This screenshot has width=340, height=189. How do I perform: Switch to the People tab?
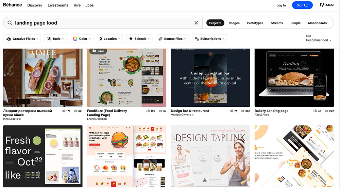(295, 23)
